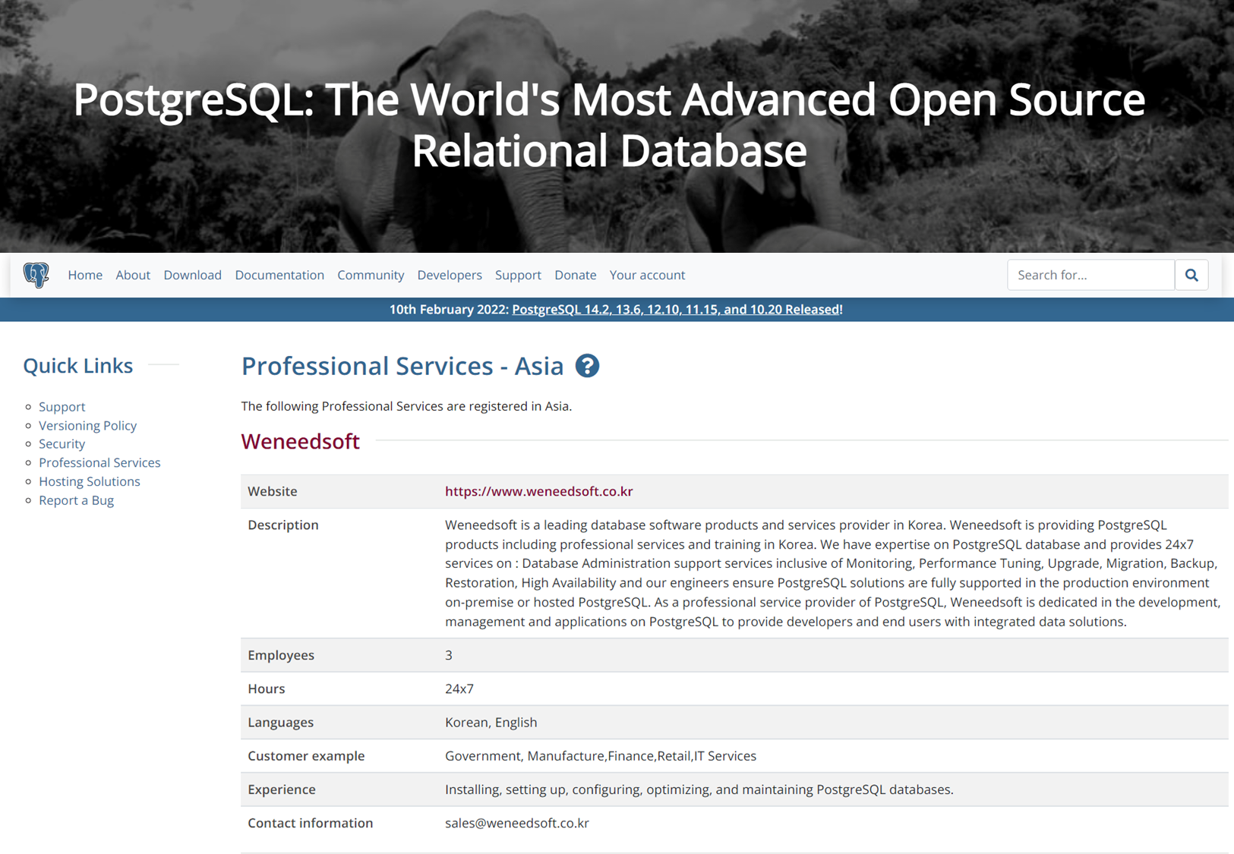Select Developers in the navbar
Viewport: 1234px width, 854px height.
[450, 275]
